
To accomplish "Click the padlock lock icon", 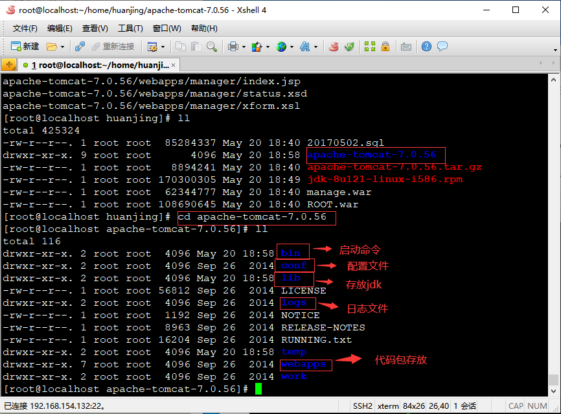I will (x=385, y=47).
